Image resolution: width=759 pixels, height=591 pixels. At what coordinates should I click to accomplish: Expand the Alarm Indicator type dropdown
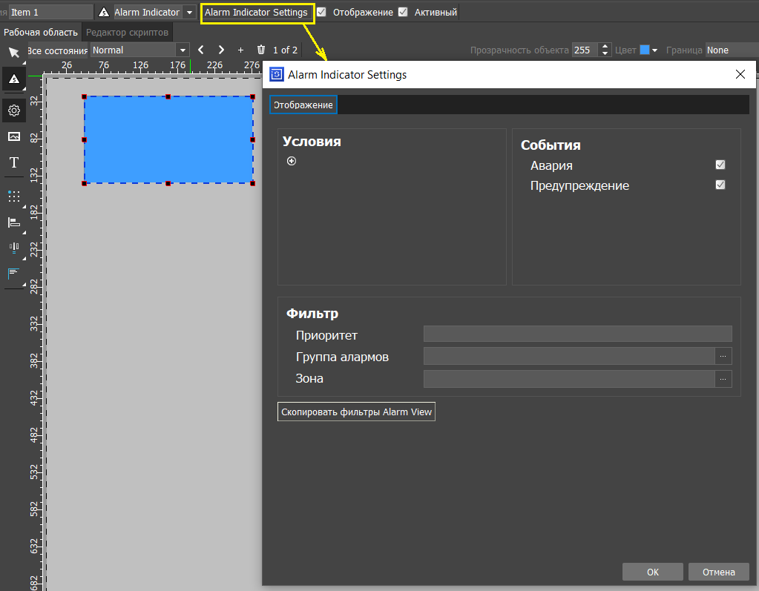point(190,13)
